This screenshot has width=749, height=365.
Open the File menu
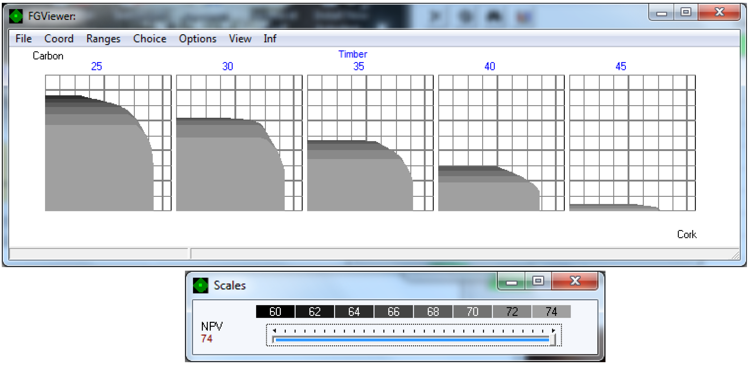pos(23,39)
